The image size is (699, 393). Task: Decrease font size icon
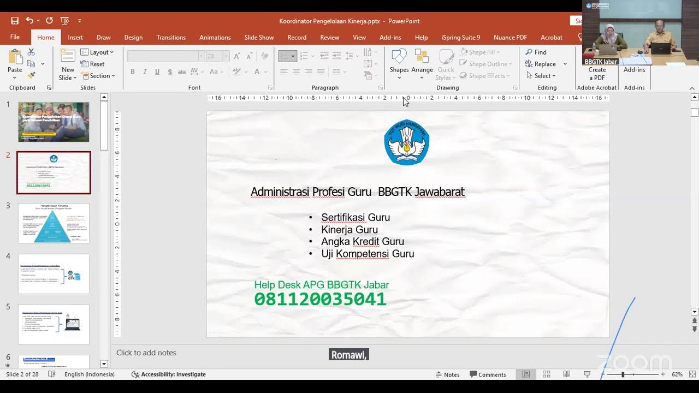click(250, 56)
